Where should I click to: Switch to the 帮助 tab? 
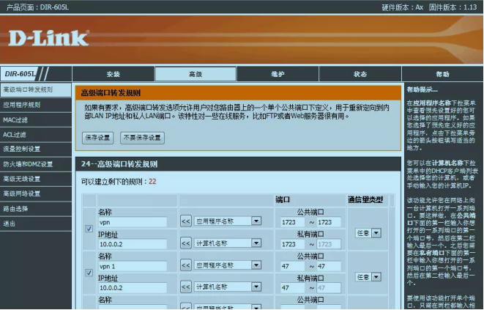pos(443,74)
